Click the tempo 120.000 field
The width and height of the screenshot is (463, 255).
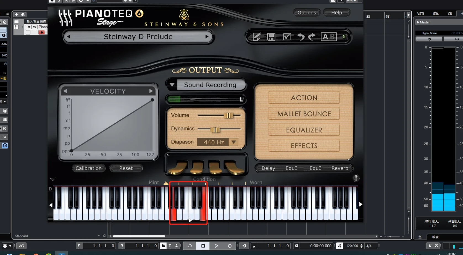pos(352,246)
